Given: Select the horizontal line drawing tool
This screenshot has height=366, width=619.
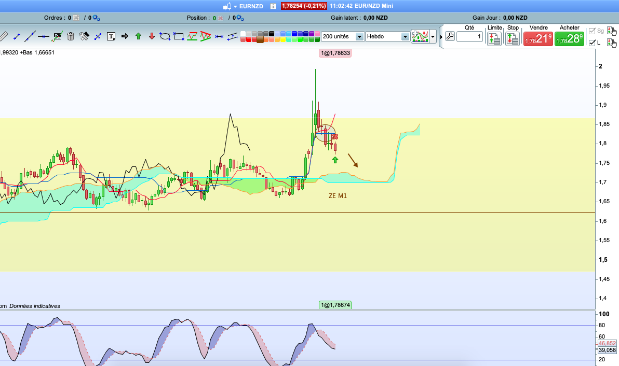Looking at the screenshot, I should point(44,37).
